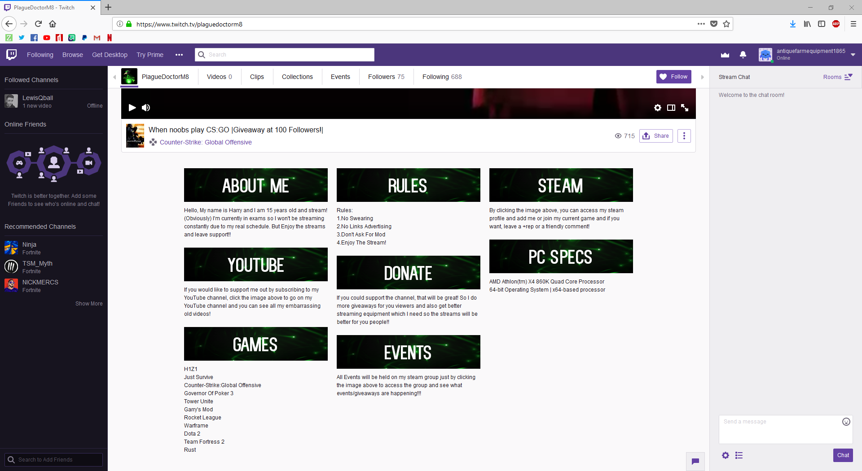Open the Netflix bookmark icon
Image resolution: width=862 pixels, height=471 pixels.
coord(110,38)
